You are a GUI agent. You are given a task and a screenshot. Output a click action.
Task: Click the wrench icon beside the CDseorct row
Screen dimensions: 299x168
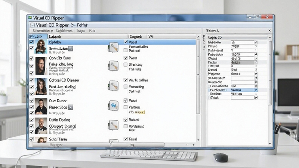click(x=113, y=125)
